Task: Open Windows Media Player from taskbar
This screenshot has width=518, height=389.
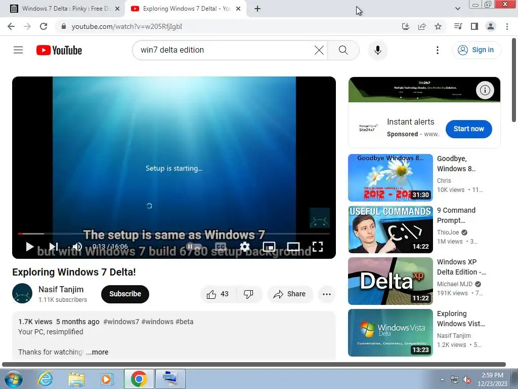Action: (107, 379)
